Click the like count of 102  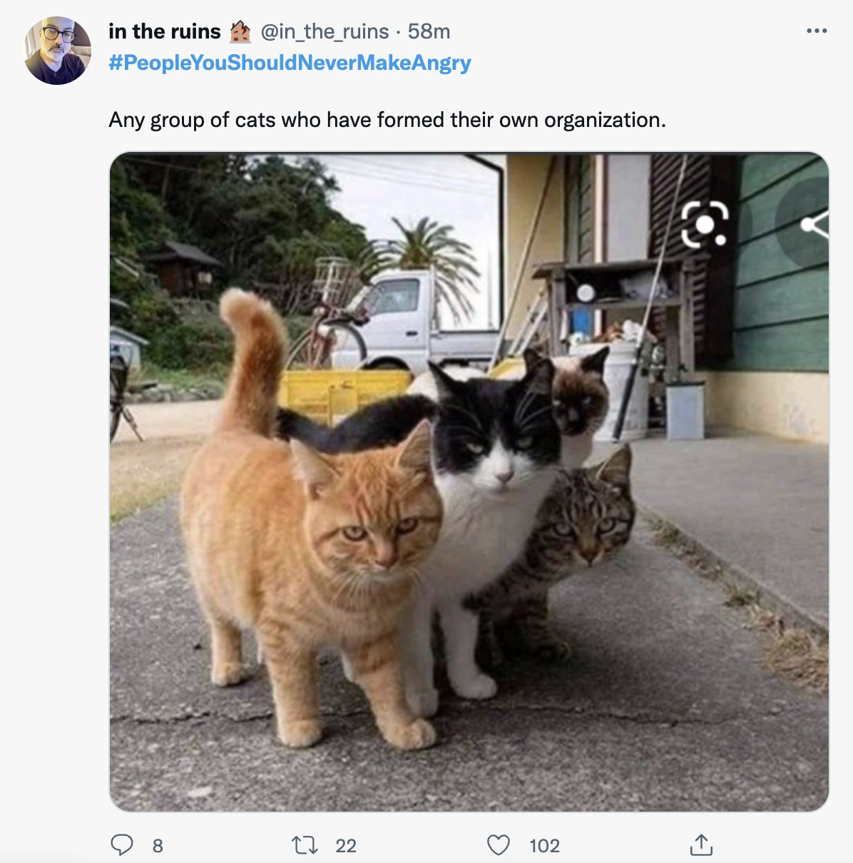click(x=544, y=846)
